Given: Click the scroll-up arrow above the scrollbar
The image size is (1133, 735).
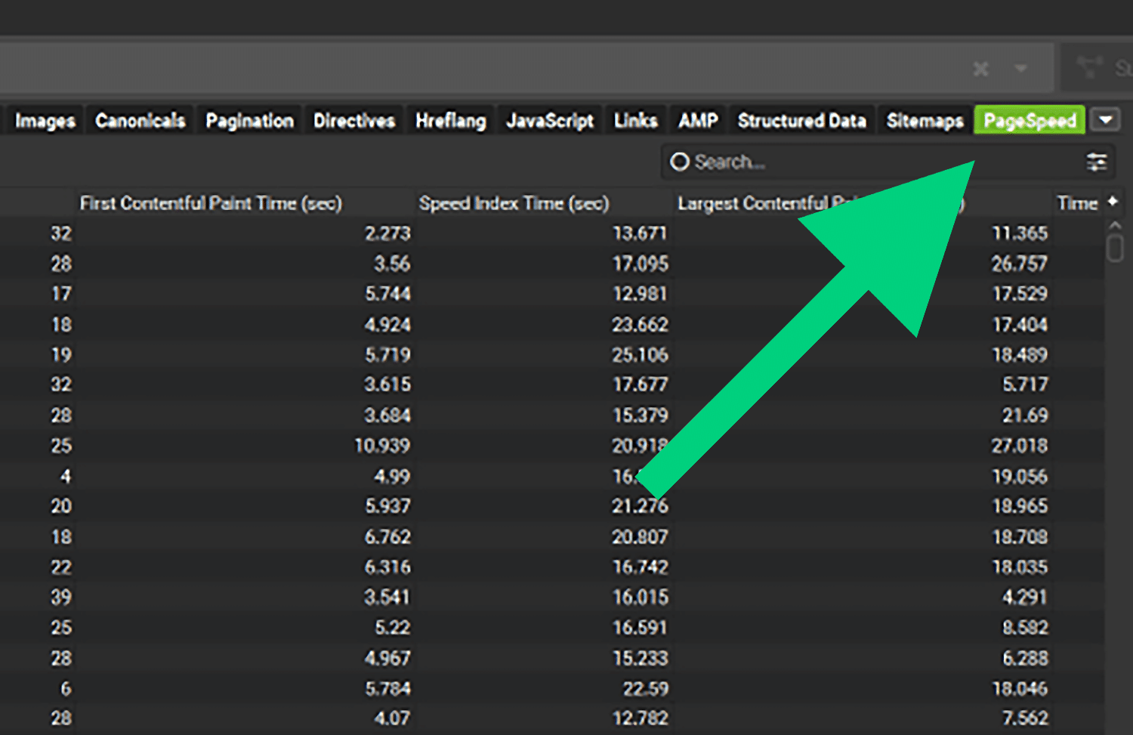Looking at the screenshot, I should 1115,226.
